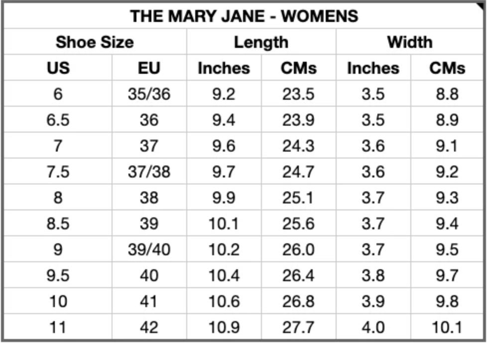
Task: Select the 'EU' column header
Action: click(x=149, y=68)
